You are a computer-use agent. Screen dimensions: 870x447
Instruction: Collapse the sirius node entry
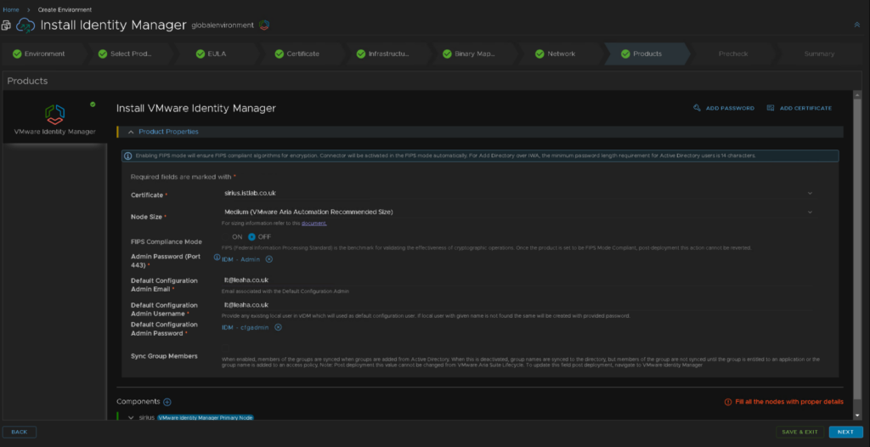pyautogui.click(x=131, y=417)
